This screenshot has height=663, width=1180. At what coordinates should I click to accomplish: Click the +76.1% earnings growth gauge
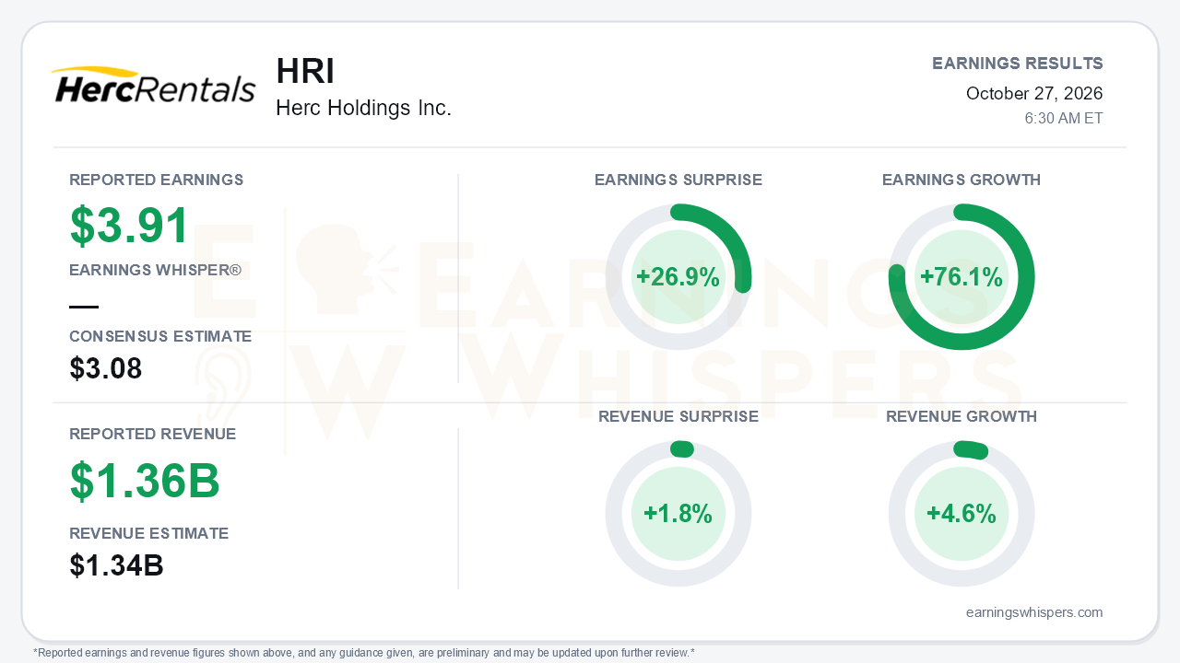[962, 277]
